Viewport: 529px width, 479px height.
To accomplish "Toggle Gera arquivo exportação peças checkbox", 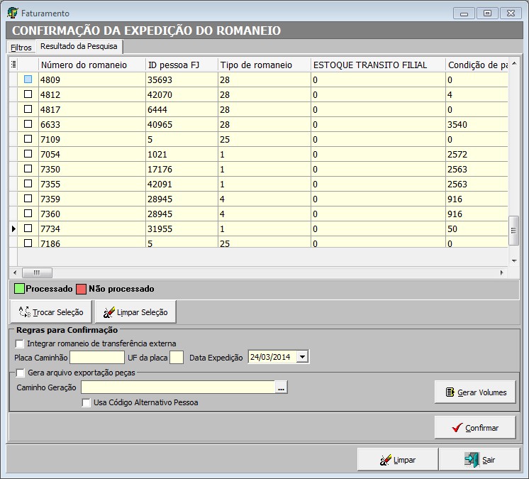I will 20,372.
